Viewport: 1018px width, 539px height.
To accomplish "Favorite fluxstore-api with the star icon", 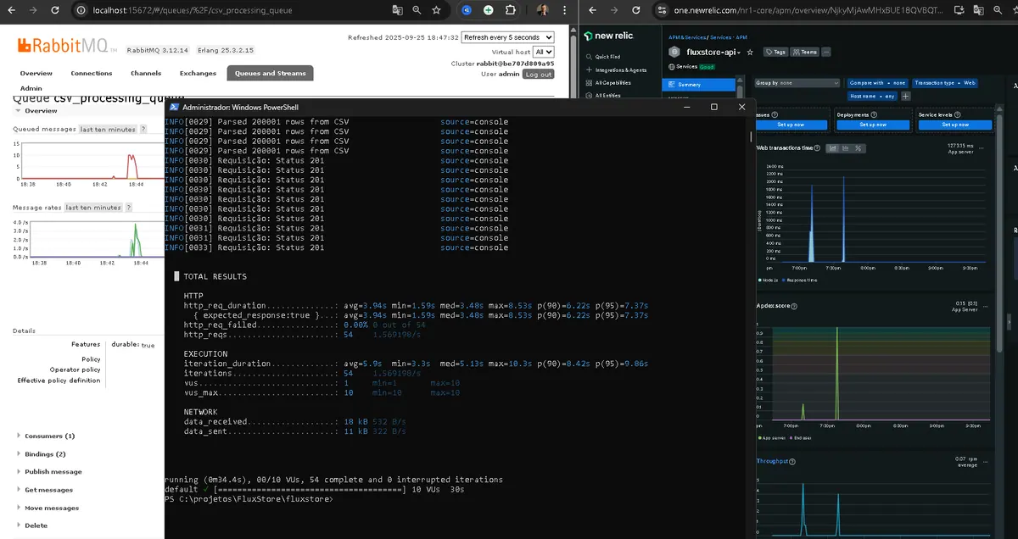I will click(x=750, y=52).
